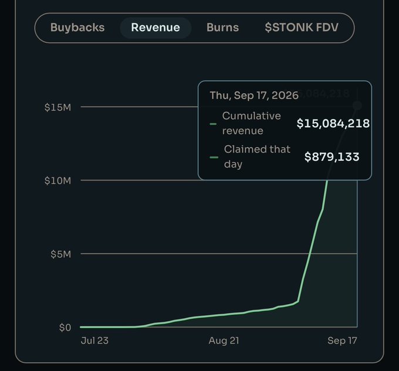Click the $0 y-axis label
The image size is (399, 371).
65,328
